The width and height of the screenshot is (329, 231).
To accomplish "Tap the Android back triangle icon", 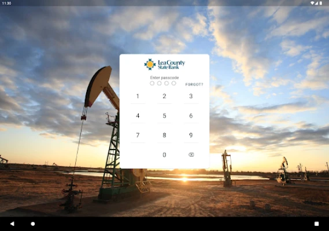I will pyautogui.click(x=12, y=223).
